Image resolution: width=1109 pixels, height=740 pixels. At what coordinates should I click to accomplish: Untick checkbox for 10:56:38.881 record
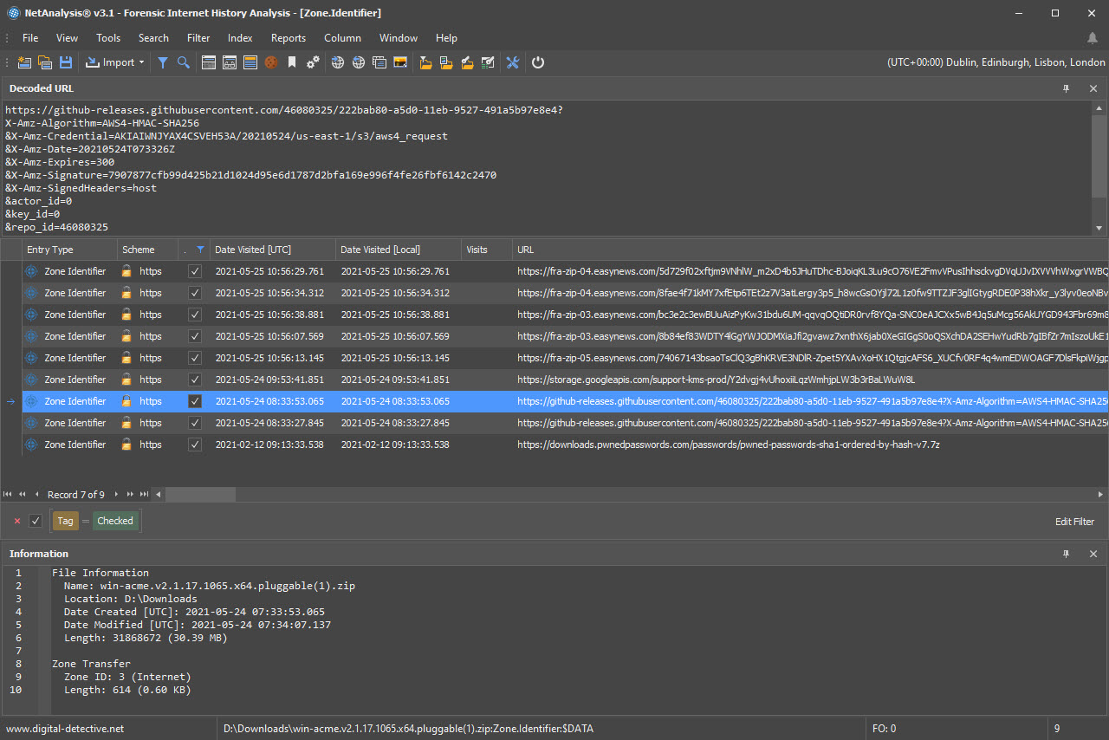(195, 315)
